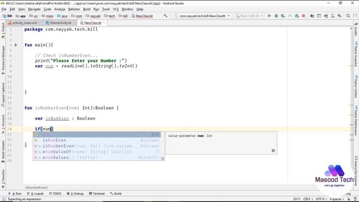Click the Sync Project with Gradle icon
This screenshot has width=359, height=202.
[326, 16]
